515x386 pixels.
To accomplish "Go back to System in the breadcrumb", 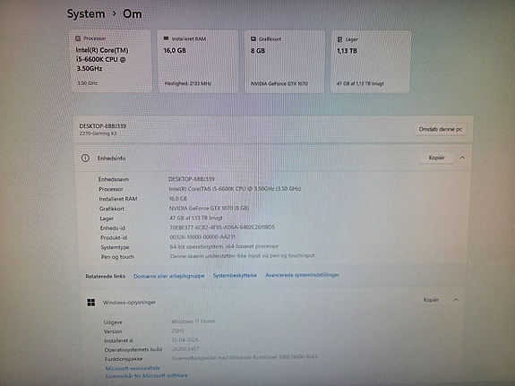I will click(x=86, y=13).
